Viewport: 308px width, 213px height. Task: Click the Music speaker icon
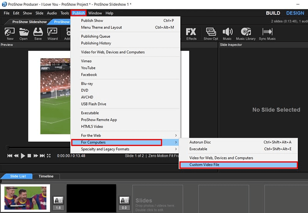[227, 33]
